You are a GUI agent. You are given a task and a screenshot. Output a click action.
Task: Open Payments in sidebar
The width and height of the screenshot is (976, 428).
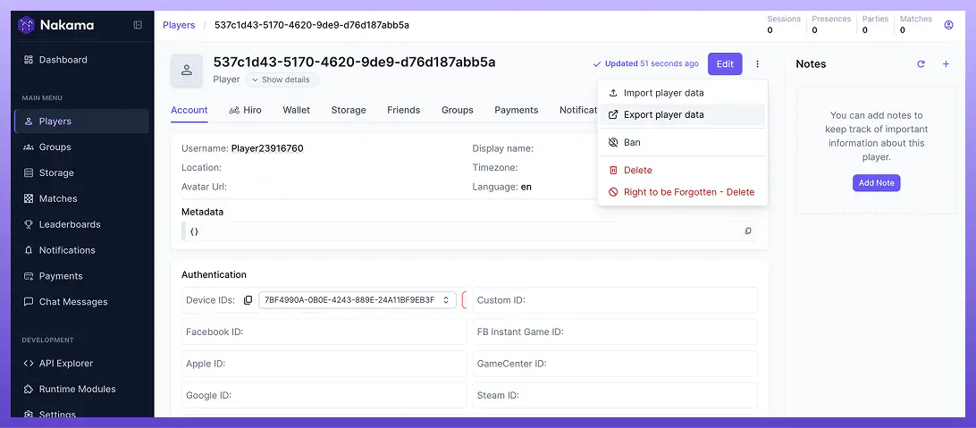coord(81,276)
